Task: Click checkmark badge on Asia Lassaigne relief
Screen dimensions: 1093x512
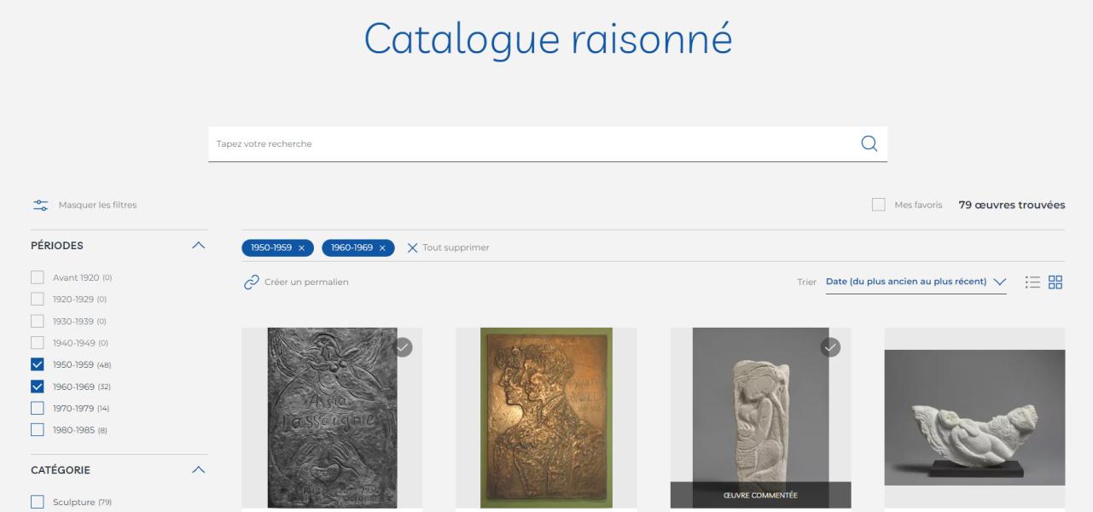Action: click(403, 347)
